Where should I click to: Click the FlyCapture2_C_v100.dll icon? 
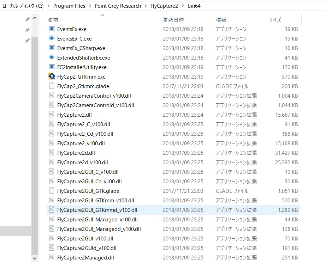click(52, 124)
